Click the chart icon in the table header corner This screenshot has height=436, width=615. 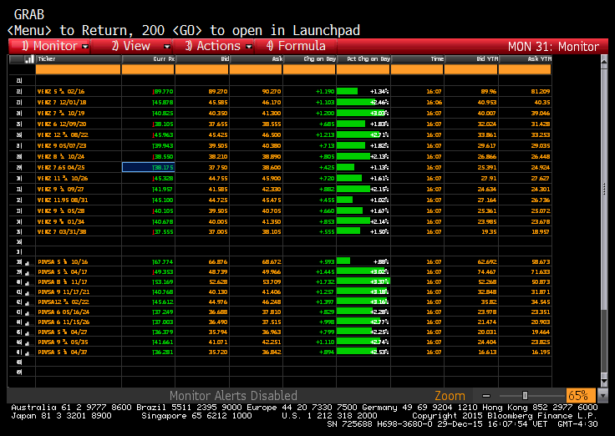[29, 59]
